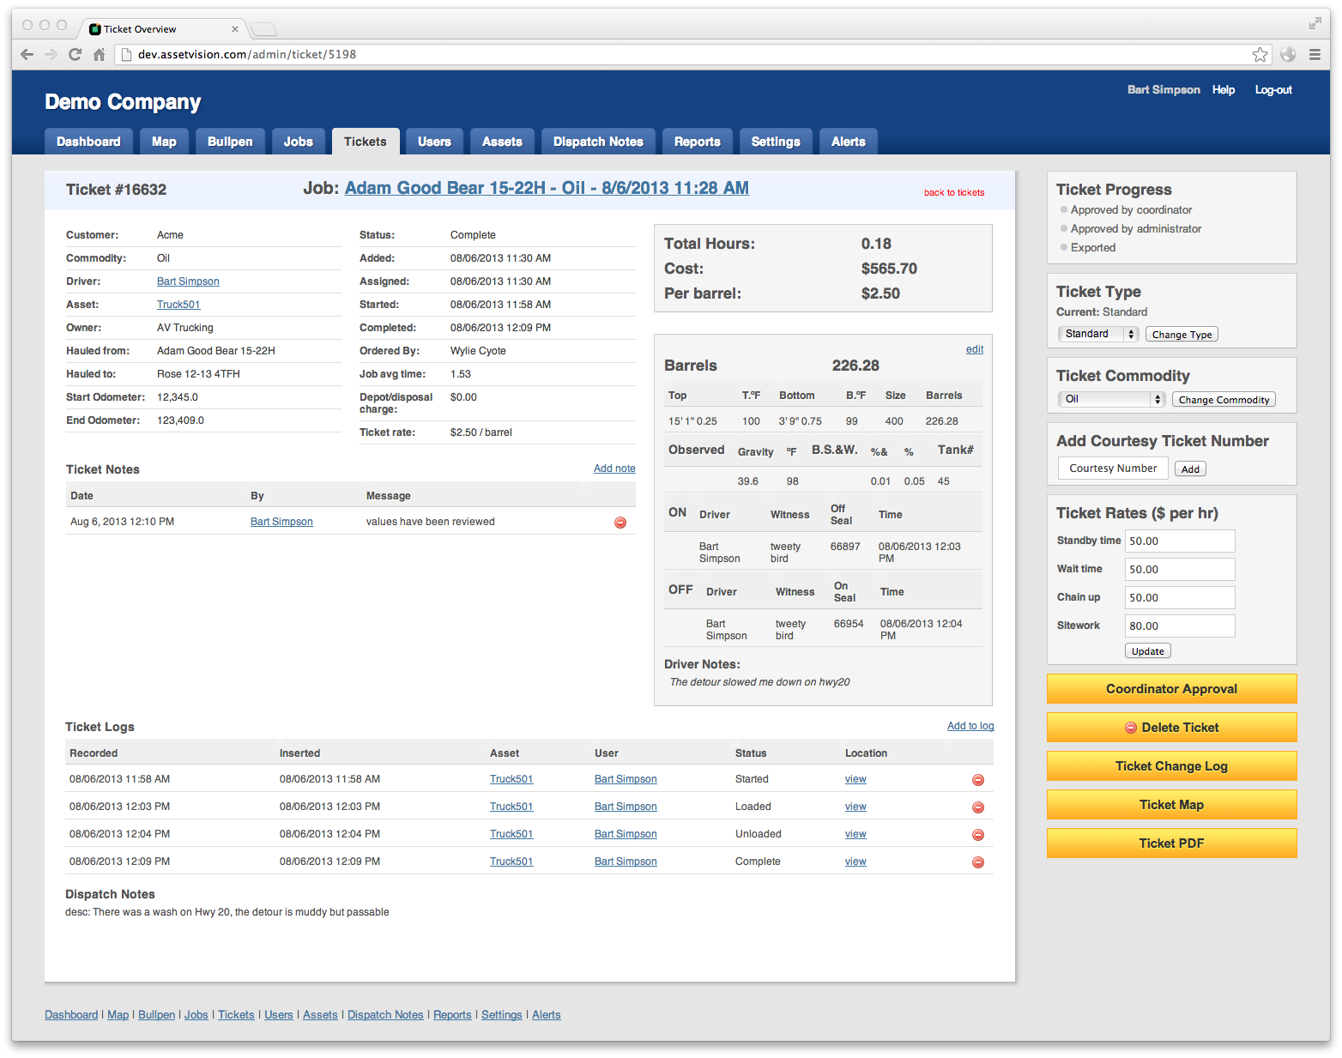Select the Tickets tab
The image size is (1342, 1058).
pyautogui.click(x=366, y=142)
